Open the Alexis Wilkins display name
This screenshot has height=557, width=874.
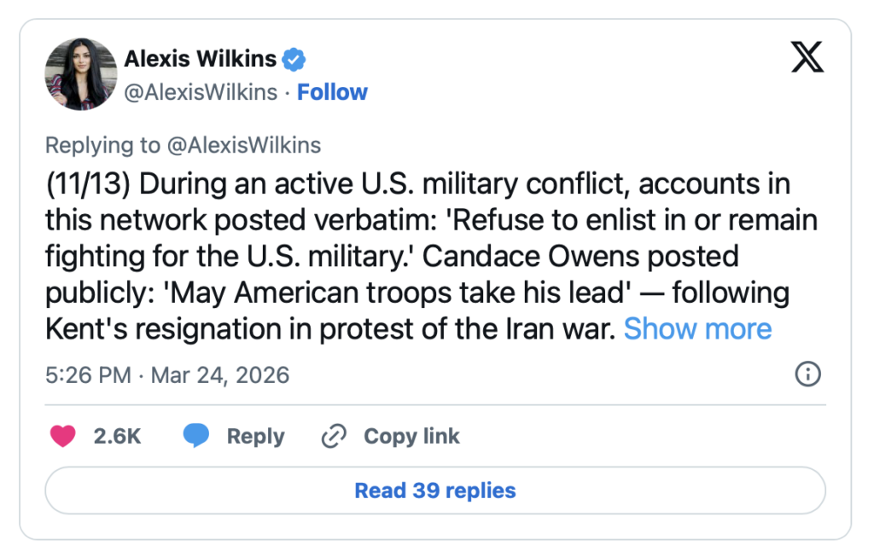201,59
